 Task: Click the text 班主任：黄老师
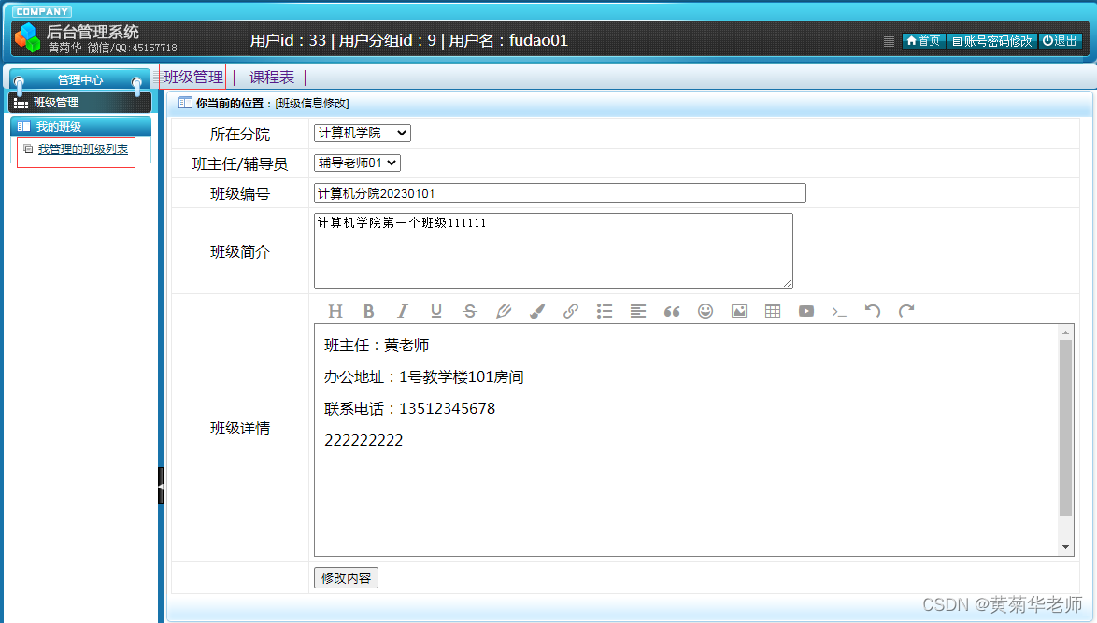378,345
